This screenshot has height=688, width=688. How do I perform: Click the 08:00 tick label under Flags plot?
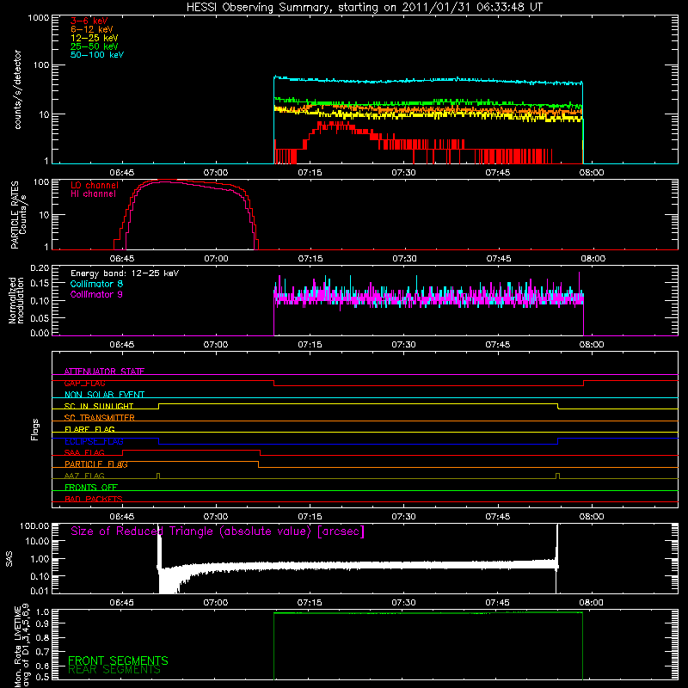(592, 517)
